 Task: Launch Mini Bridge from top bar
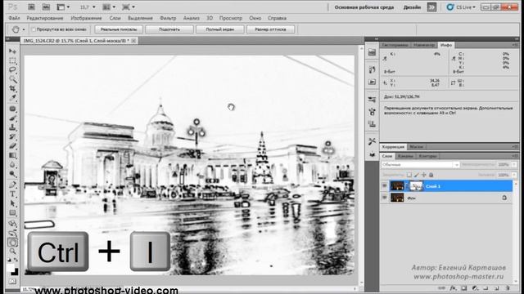coord(46,7)
